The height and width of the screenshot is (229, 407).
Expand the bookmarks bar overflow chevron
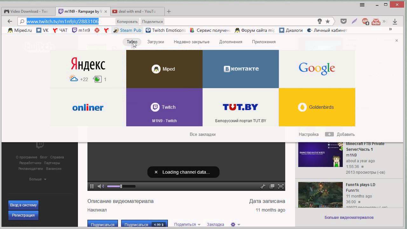pos(390,29)
